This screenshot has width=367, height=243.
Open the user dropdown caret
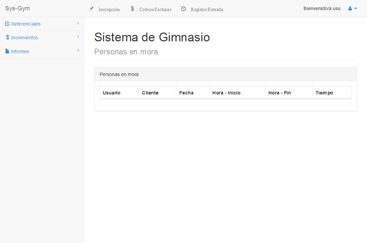(x=356, y=8)
